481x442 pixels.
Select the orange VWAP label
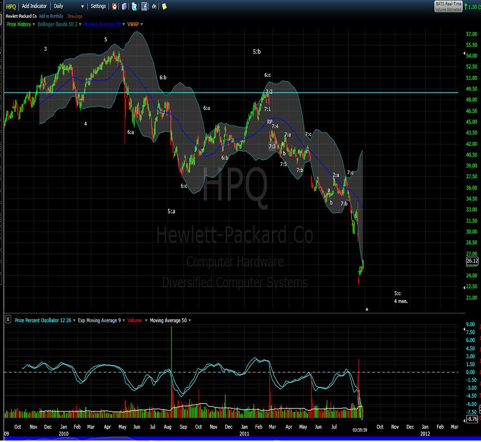(133, 25)
